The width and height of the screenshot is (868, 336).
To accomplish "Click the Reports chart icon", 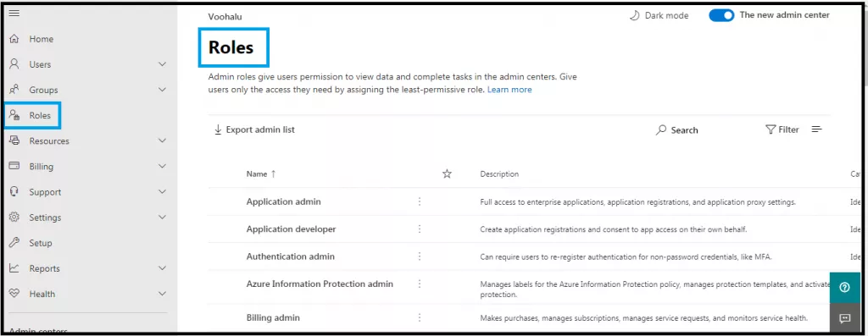I will [x=14, y=268].
